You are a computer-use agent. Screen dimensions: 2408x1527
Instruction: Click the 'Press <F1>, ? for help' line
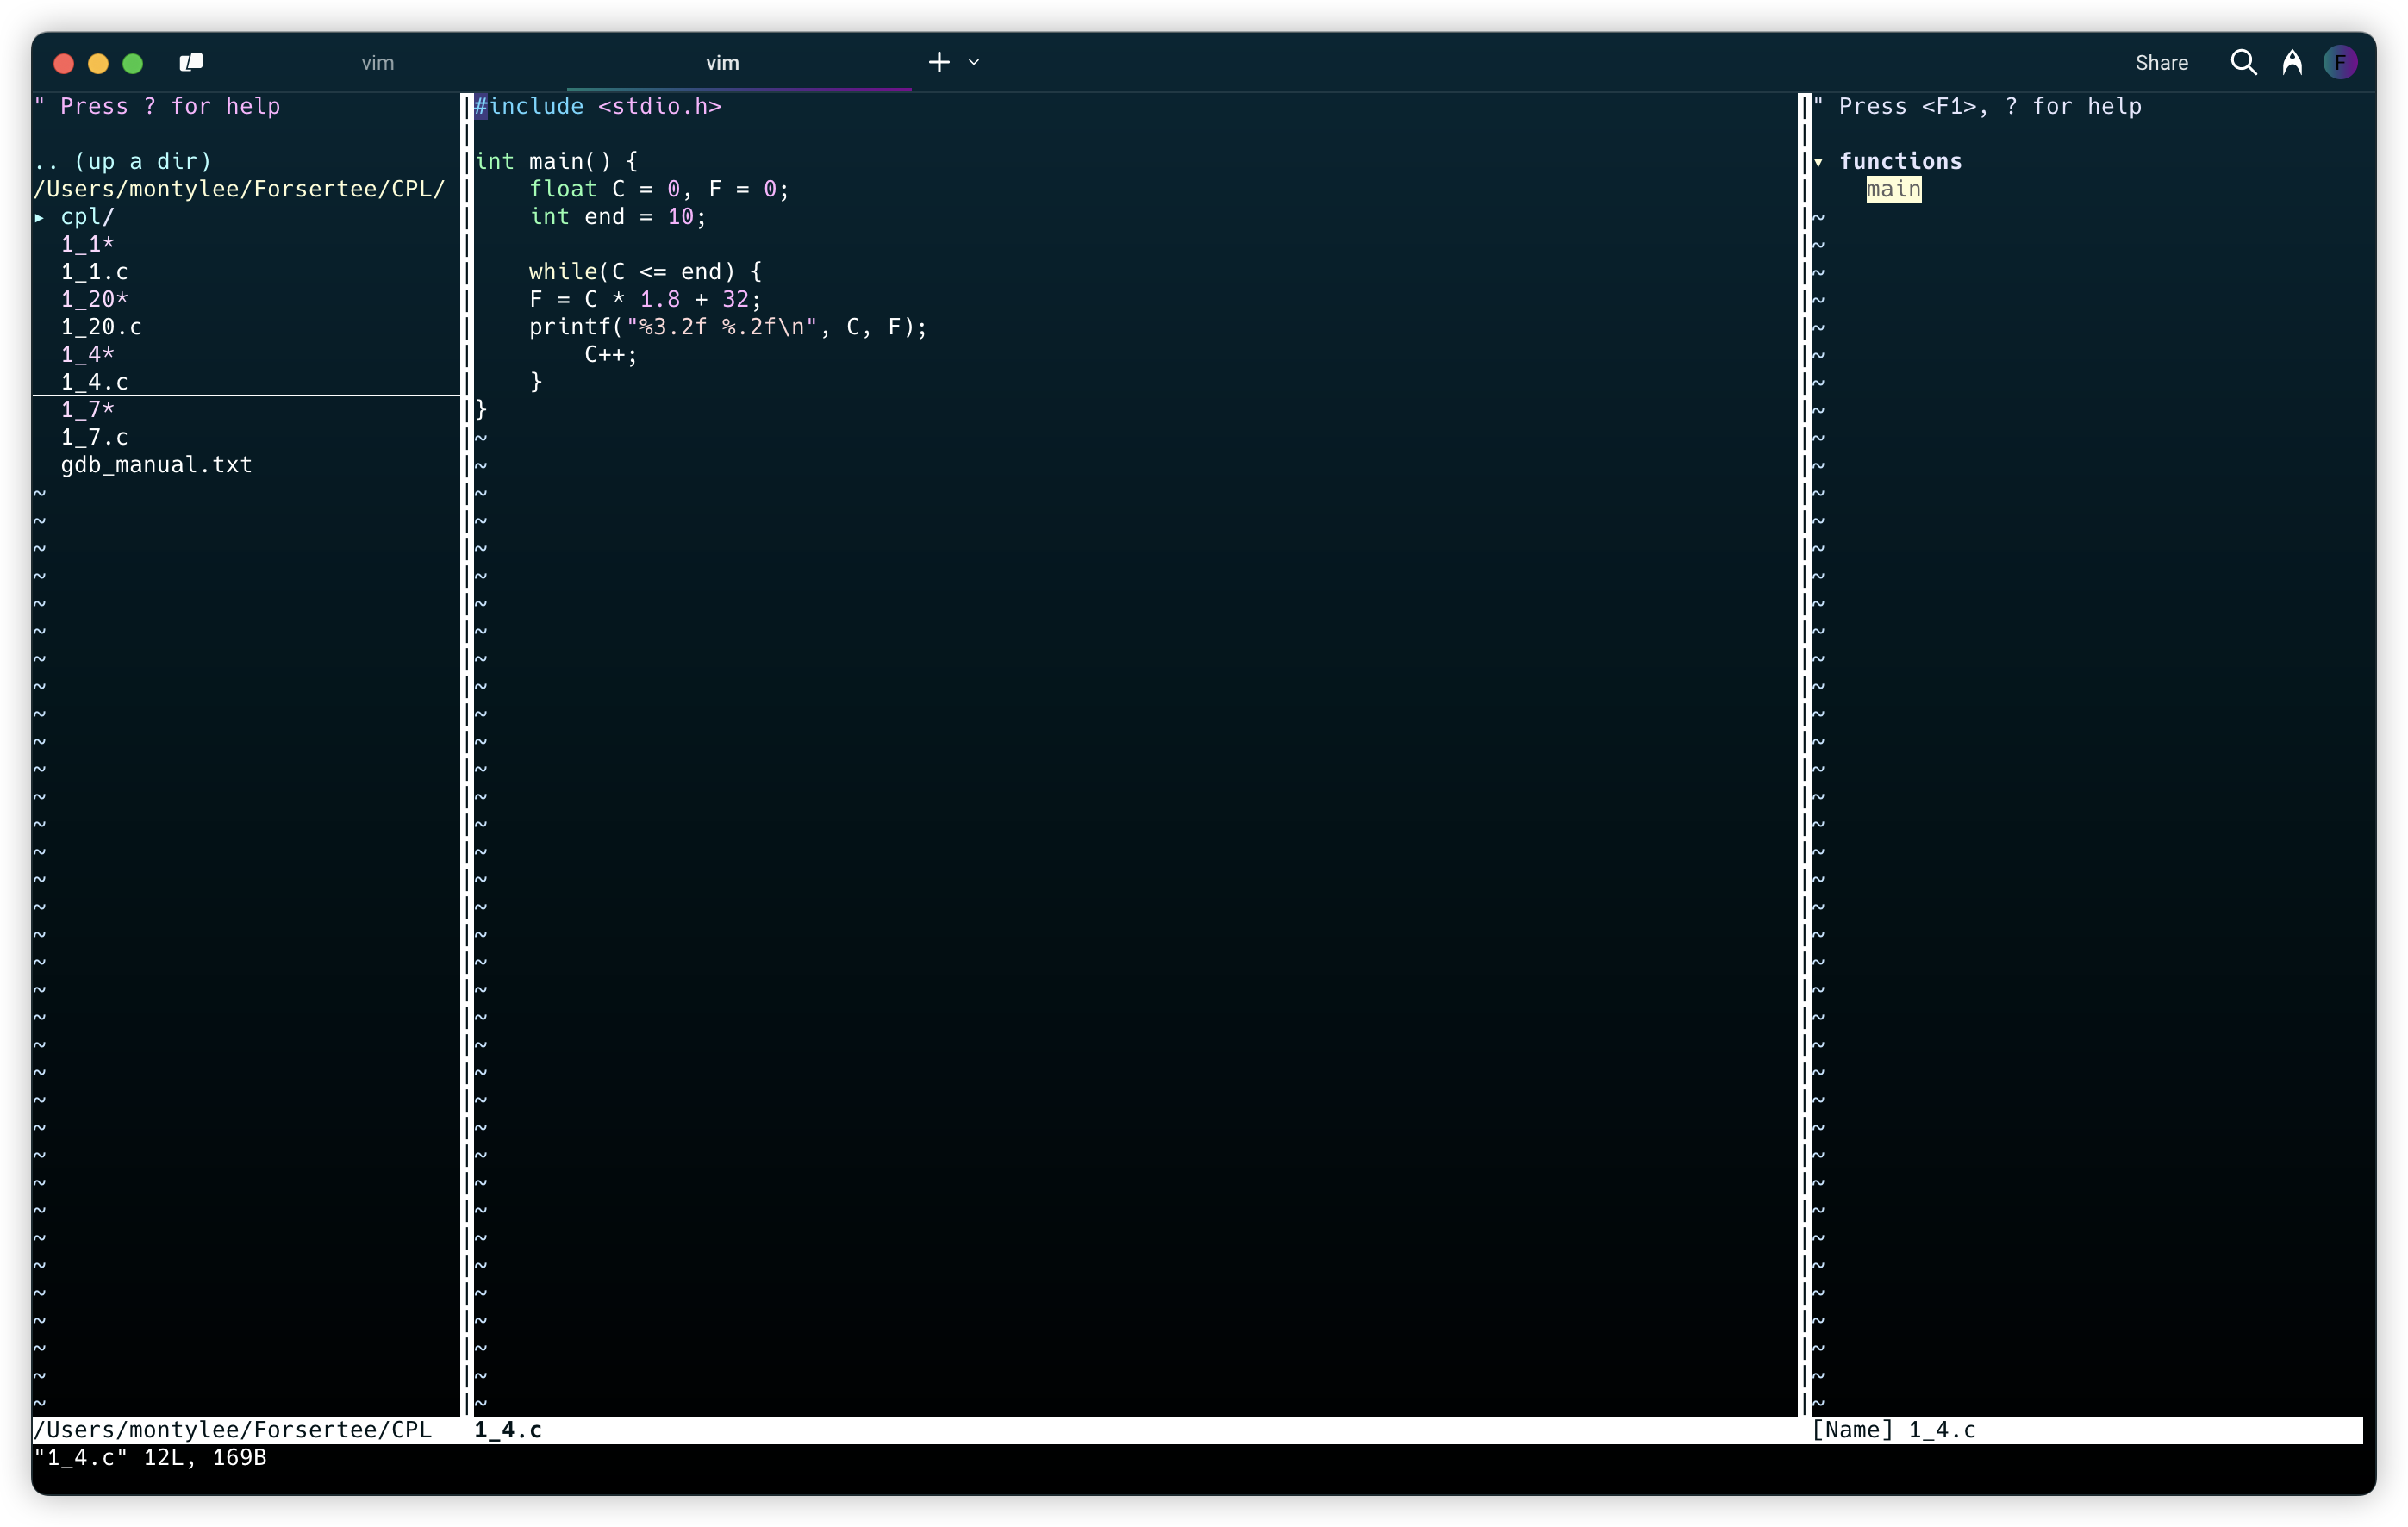(1977, 106)
